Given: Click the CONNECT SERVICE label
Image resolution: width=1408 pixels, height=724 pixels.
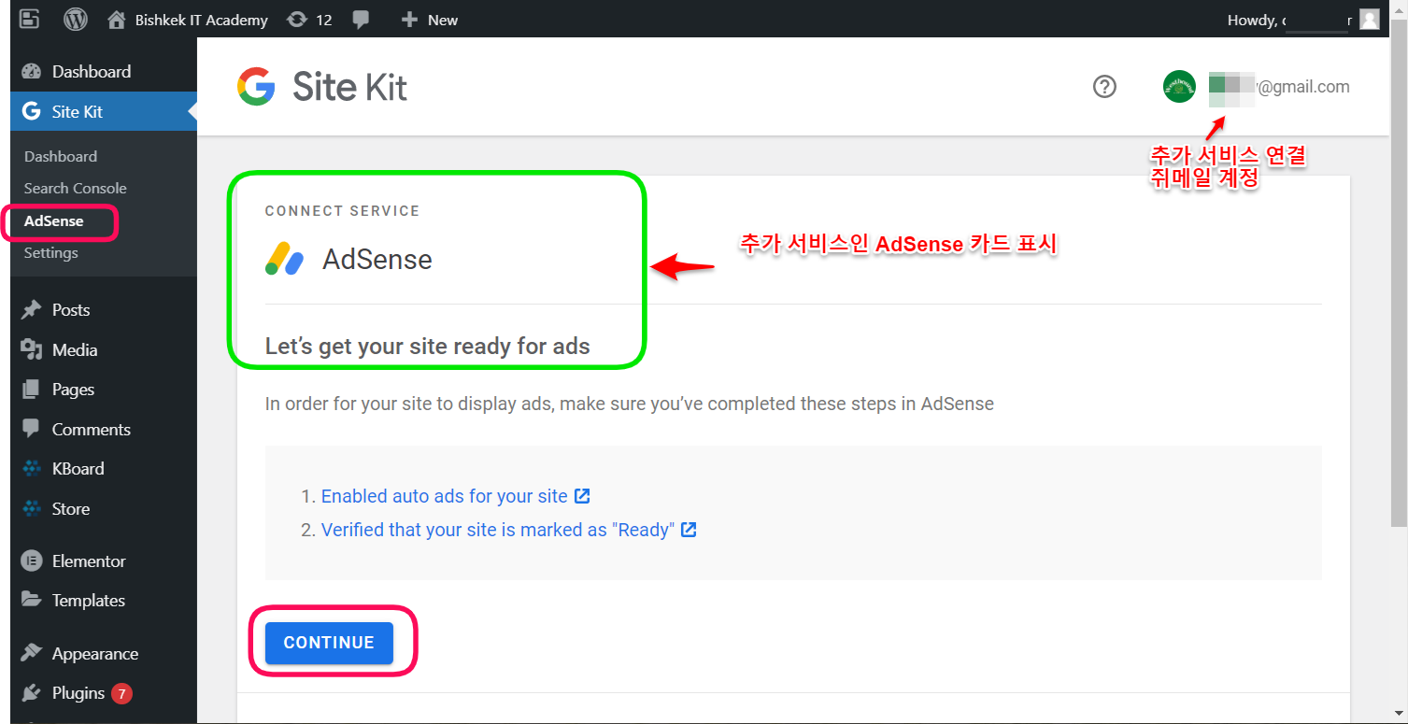Looking at the screenshot, I should tap(343, 211).
